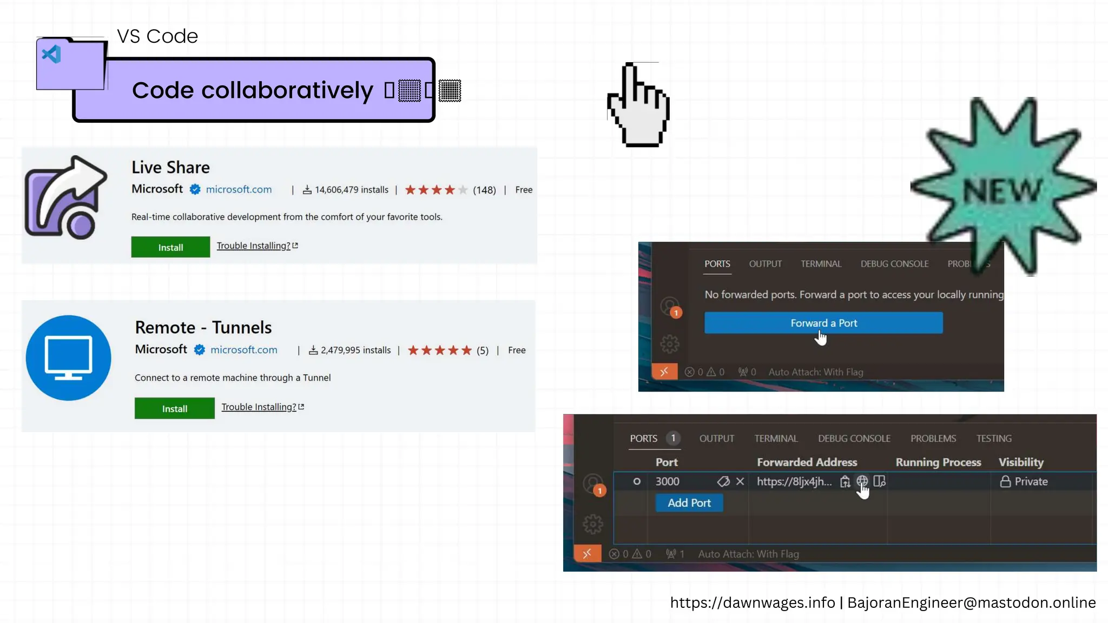Click errors and warnings status showing ports 0

704,372
